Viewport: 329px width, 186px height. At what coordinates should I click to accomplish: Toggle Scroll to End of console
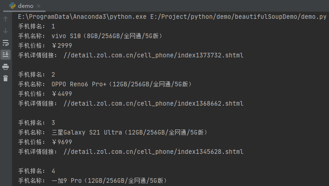point(6,55)
